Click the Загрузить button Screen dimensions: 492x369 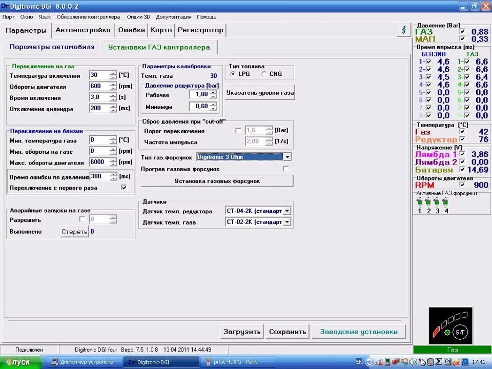(x=242, y=332)
